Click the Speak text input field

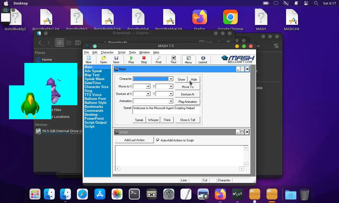pyautogui.click(x=166, y=110)
